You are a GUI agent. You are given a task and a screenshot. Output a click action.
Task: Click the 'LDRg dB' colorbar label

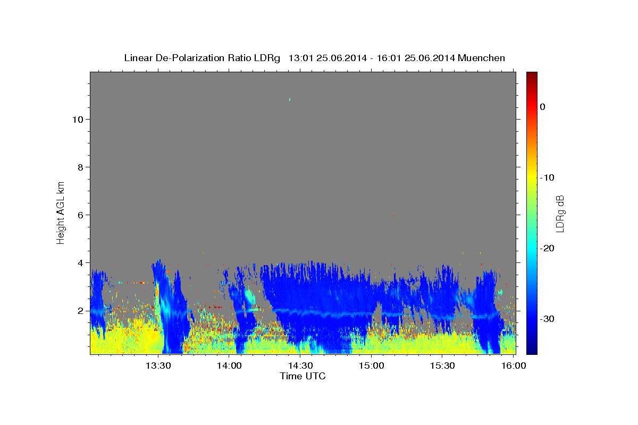[x=560, y=214]
